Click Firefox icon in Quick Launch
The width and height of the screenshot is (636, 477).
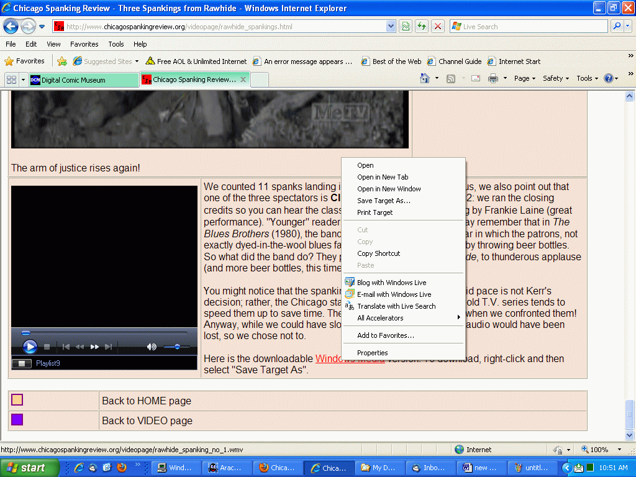coord(121,467)
